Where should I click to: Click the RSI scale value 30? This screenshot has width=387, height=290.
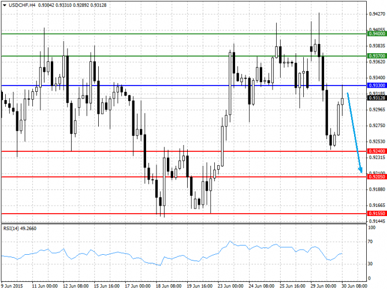tap(370, 264)
